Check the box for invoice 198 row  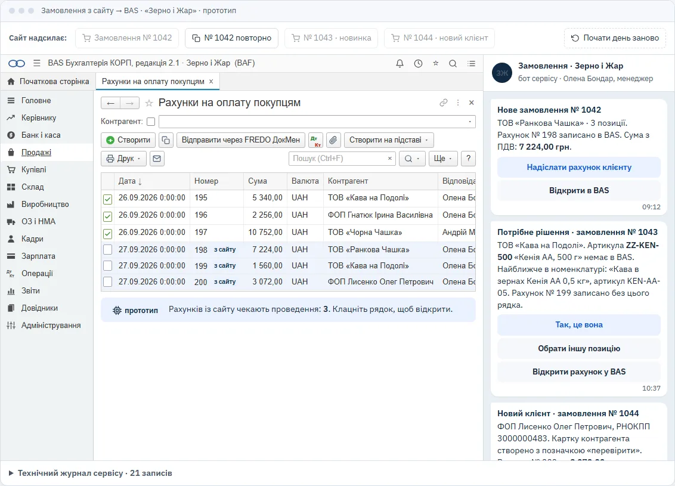(x=107, y=250)
